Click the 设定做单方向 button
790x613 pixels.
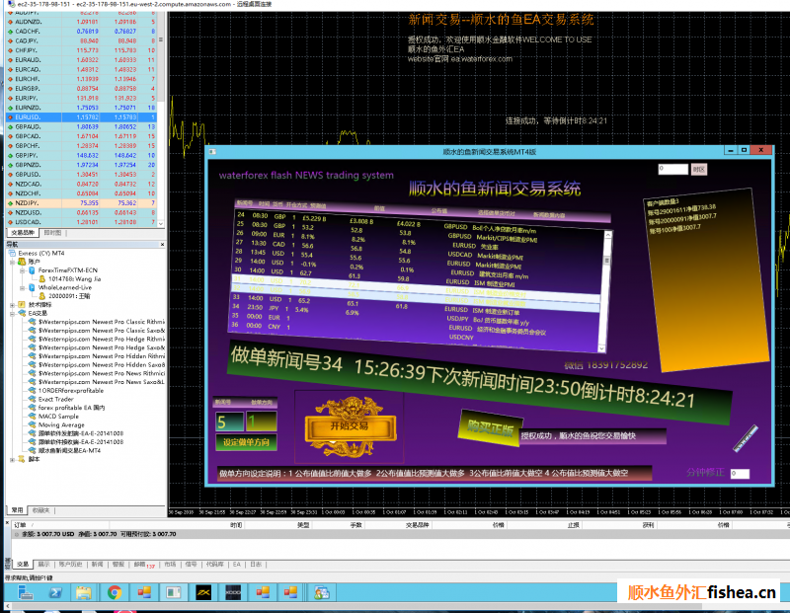(x=246, y=442)
